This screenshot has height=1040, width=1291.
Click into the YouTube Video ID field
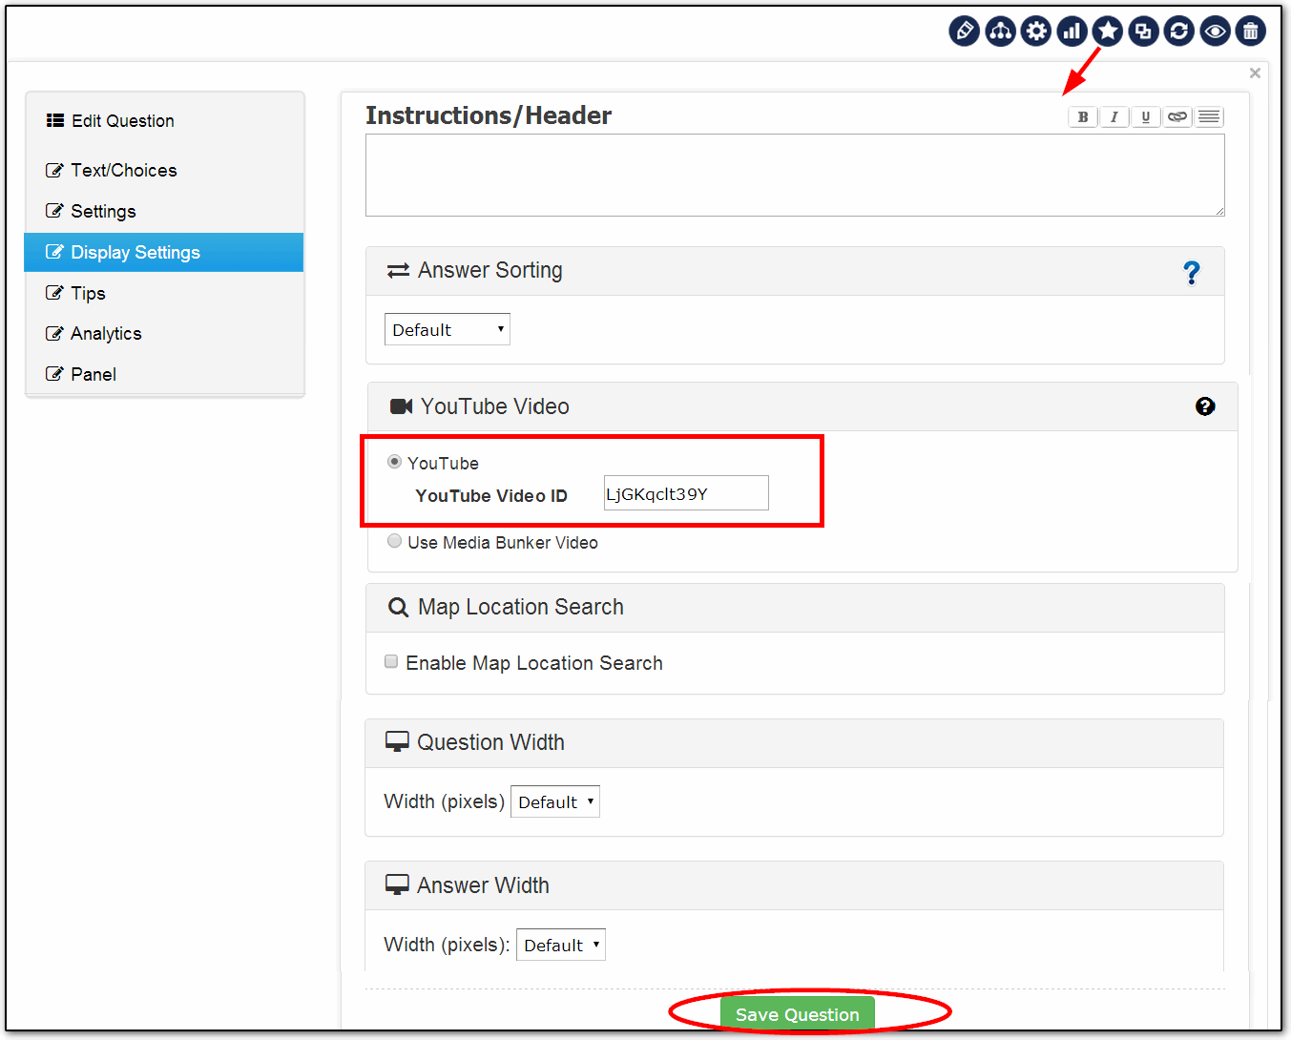(685, 493)
